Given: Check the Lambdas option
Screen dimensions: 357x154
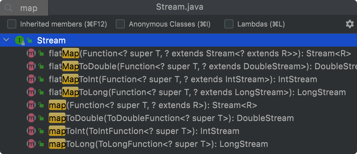Looking at the screenshot, I should [x=229, y=24].
